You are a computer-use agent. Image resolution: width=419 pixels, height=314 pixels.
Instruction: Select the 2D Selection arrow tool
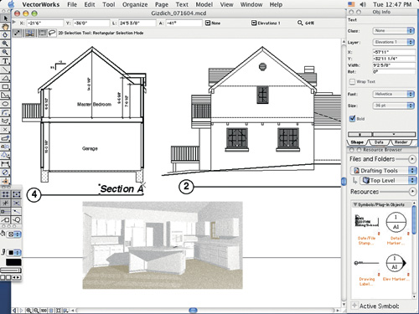(5, 18)
